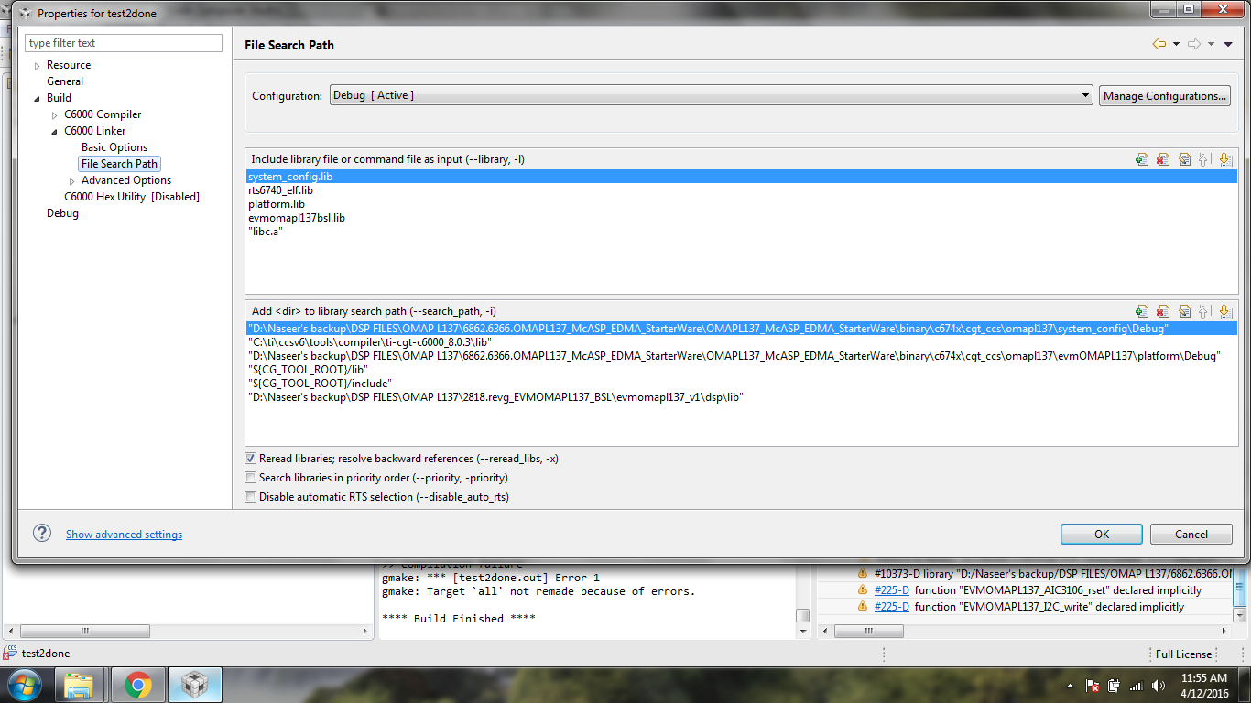
Task: Enable Disable automatic RTS selection checkbox
Action: click(x=251, y=497)
